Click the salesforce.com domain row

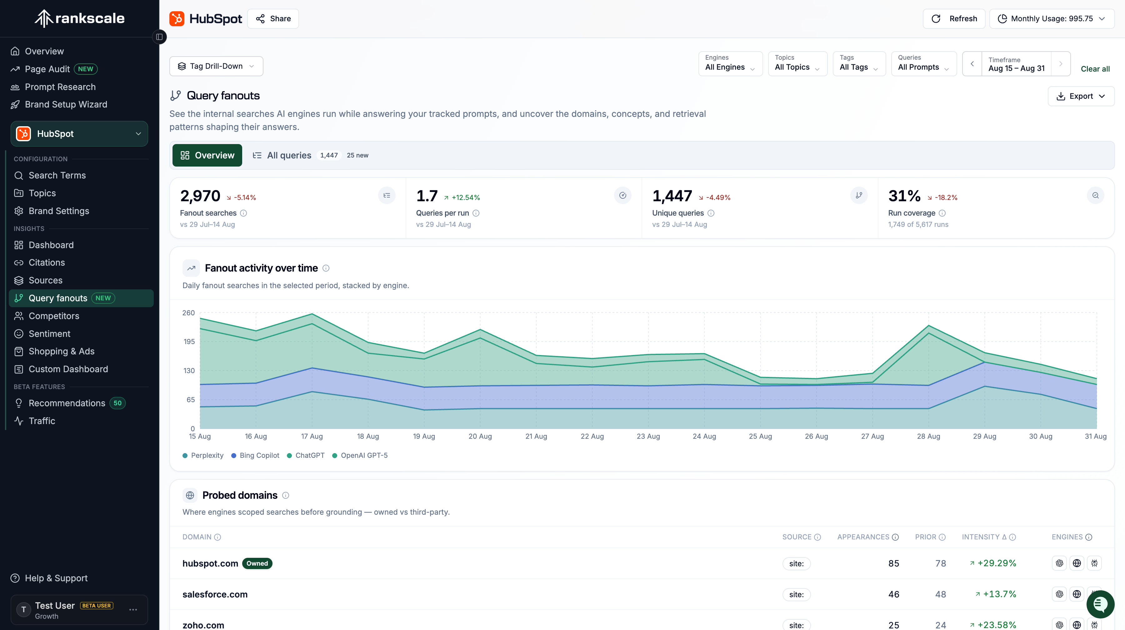point(642,594)
